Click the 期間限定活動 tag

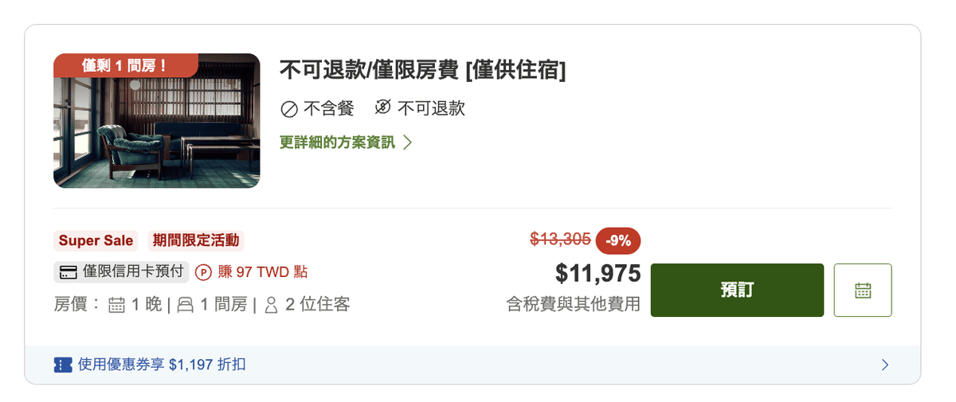pos(195,240)
